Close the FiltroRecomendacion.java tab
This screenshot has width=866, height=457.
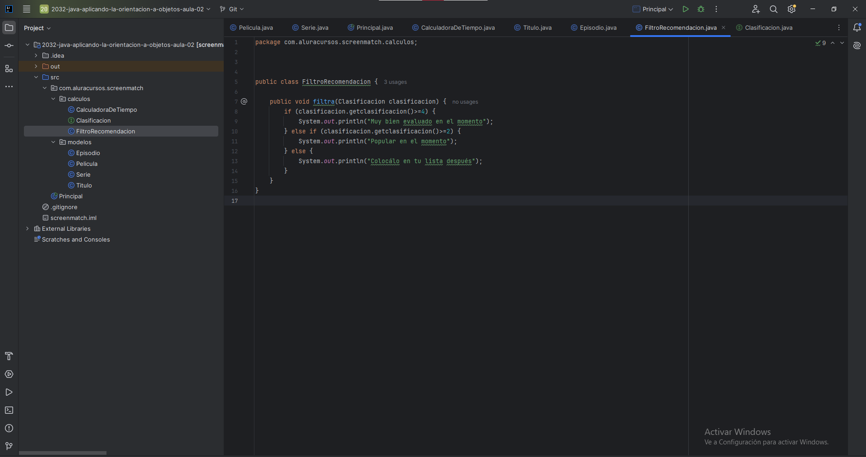723,27
